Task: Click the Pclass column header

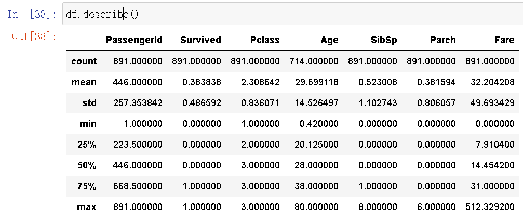Action: point(265,40)
